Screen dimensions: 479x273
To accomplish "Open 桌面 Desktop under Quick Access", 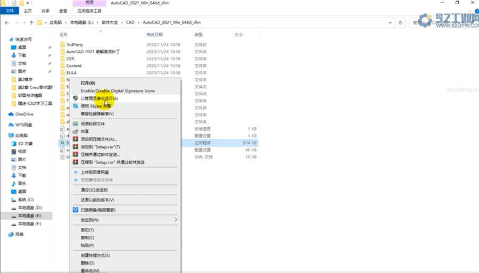I will tap(22, 47).
